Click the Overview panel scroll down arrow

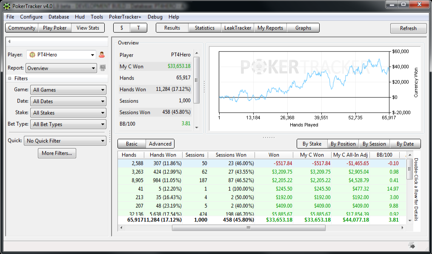pos(197,127)
